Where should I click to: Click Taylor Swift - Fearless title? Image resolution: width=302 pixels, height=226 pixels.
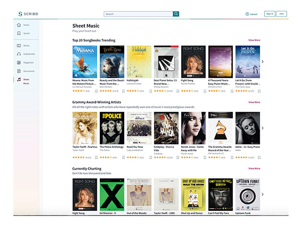pos(85,147)
